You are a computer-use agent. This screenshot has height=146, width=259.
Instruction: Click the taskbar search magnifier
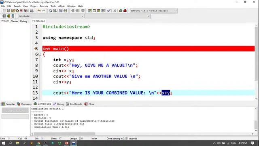10,143
